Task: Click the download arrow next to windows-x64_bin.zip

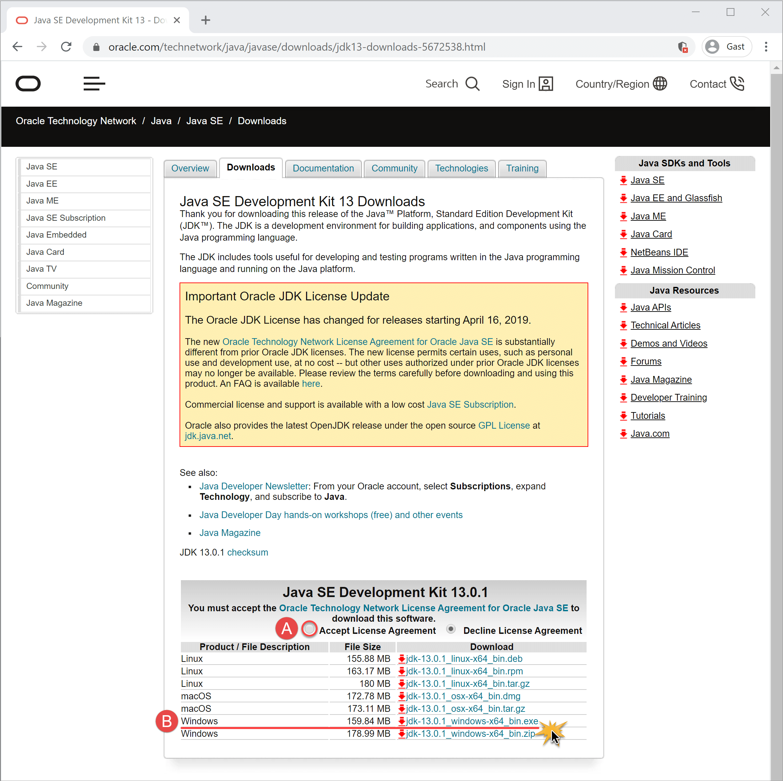Action: pos(402,734)
